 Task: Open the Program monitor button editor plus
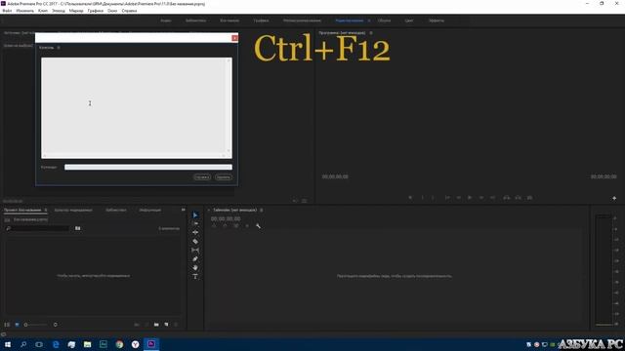[614, 198]
